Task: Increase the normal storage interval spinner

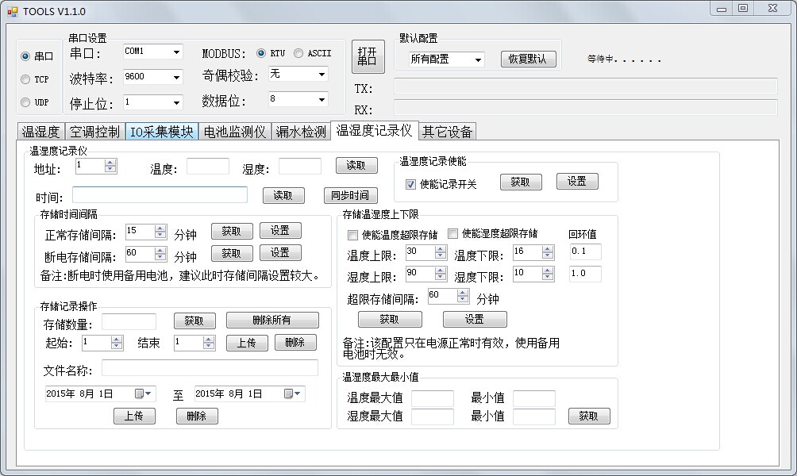Action: (x=160, y=228)
